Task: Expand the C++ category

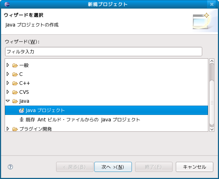Action: coord(8,83)
